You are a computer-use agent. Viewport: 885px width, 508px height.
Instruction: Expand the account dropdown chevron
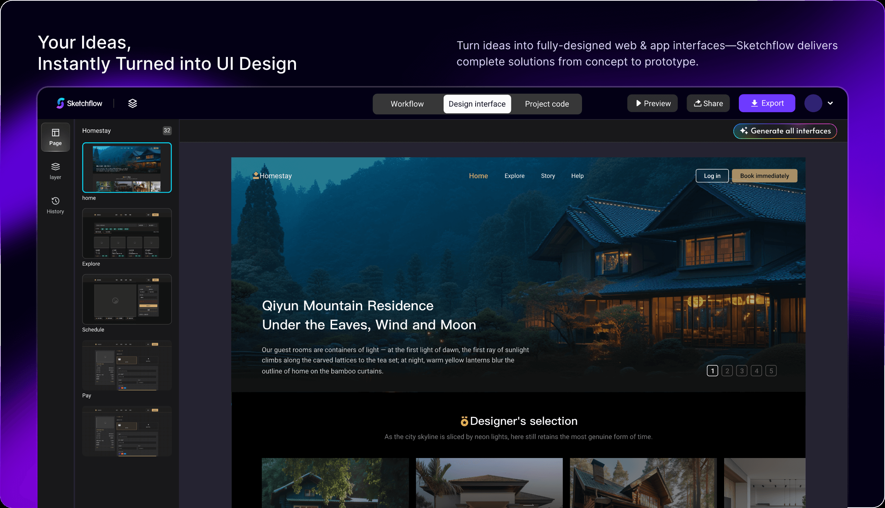[x=830, y=103]
